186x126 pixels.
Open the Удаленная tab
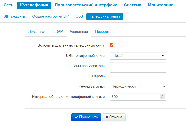point(79,32)
